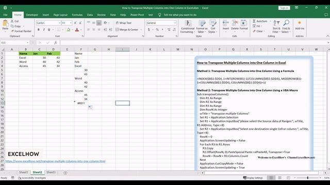
Task: Click the AutoSum sigma icon
Action: 254,21
